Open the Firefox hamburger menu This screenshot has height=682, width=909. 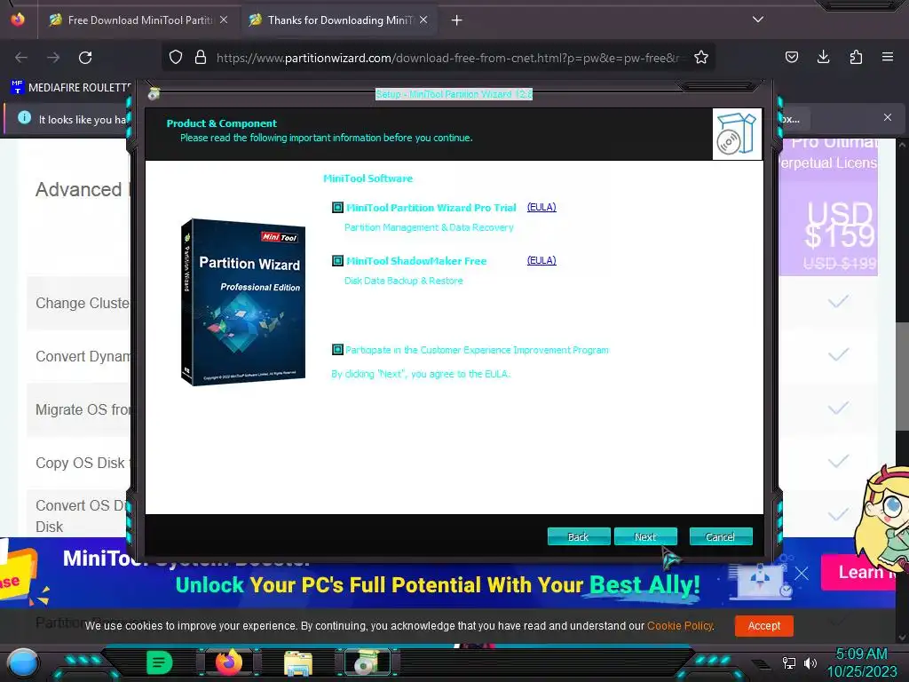(x=888, y=57)
